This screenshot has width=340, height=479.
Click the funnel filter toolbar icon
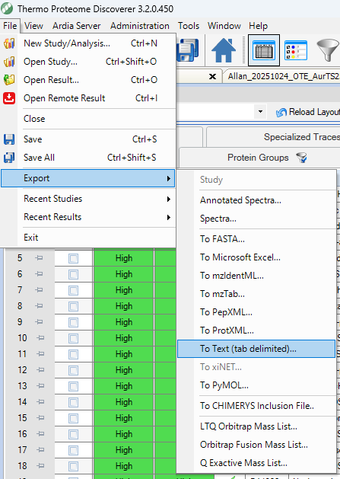(x=328, y=50)
